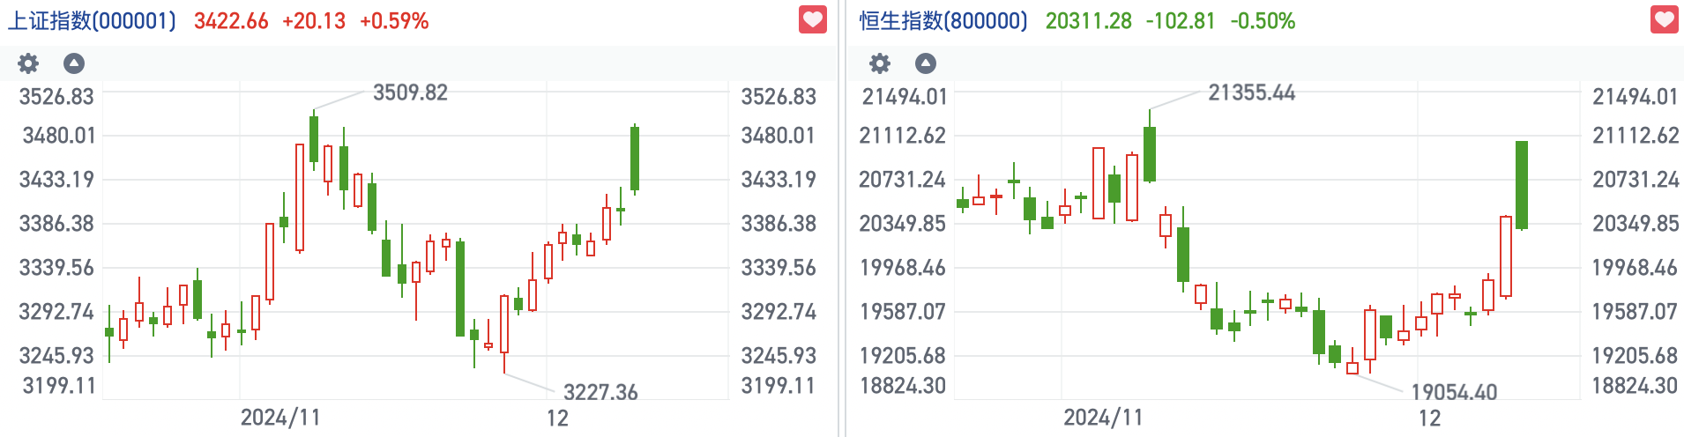Toggle favorite heart for 上证指数

pyautogui.click(x=812, y=19)
